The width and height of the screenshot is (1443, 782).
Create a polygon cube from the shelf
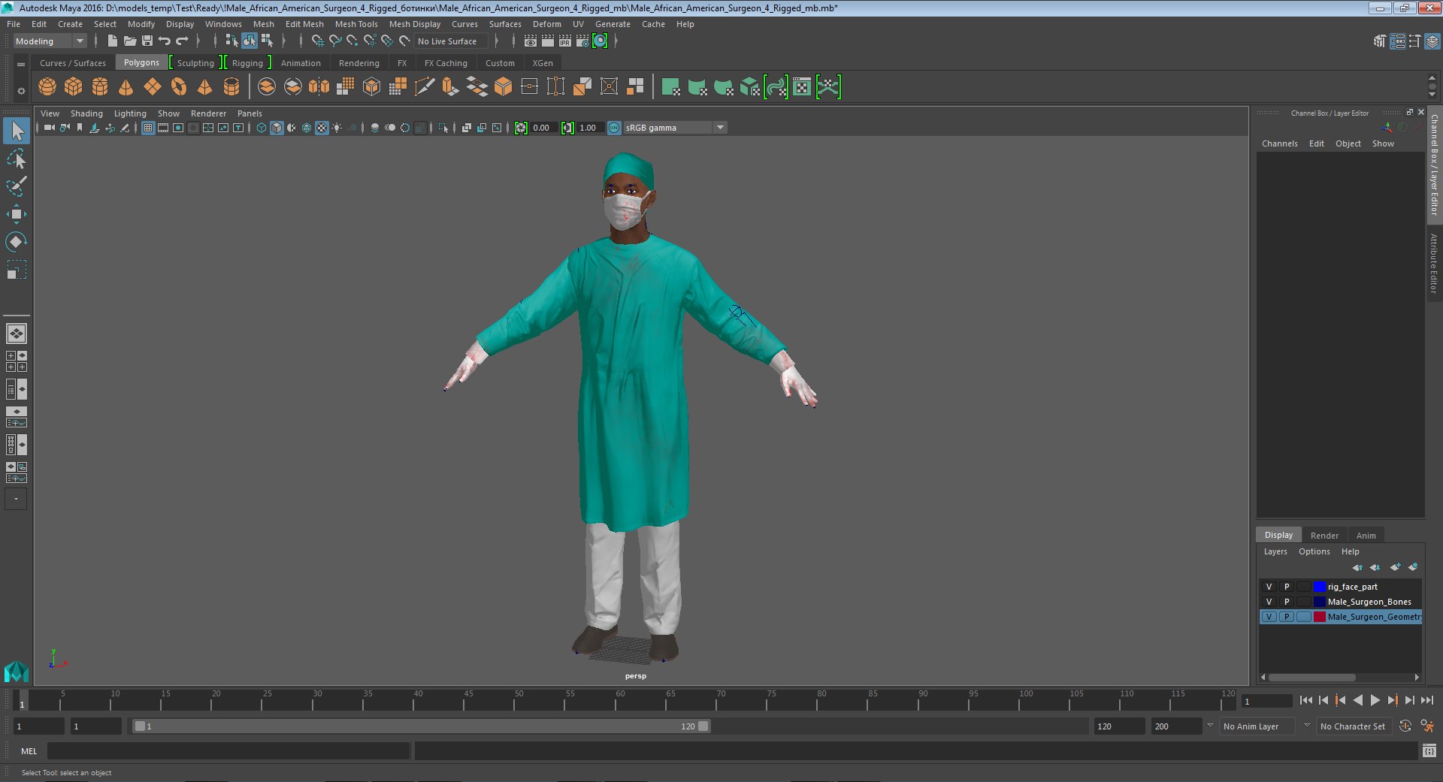click(74, 87)
